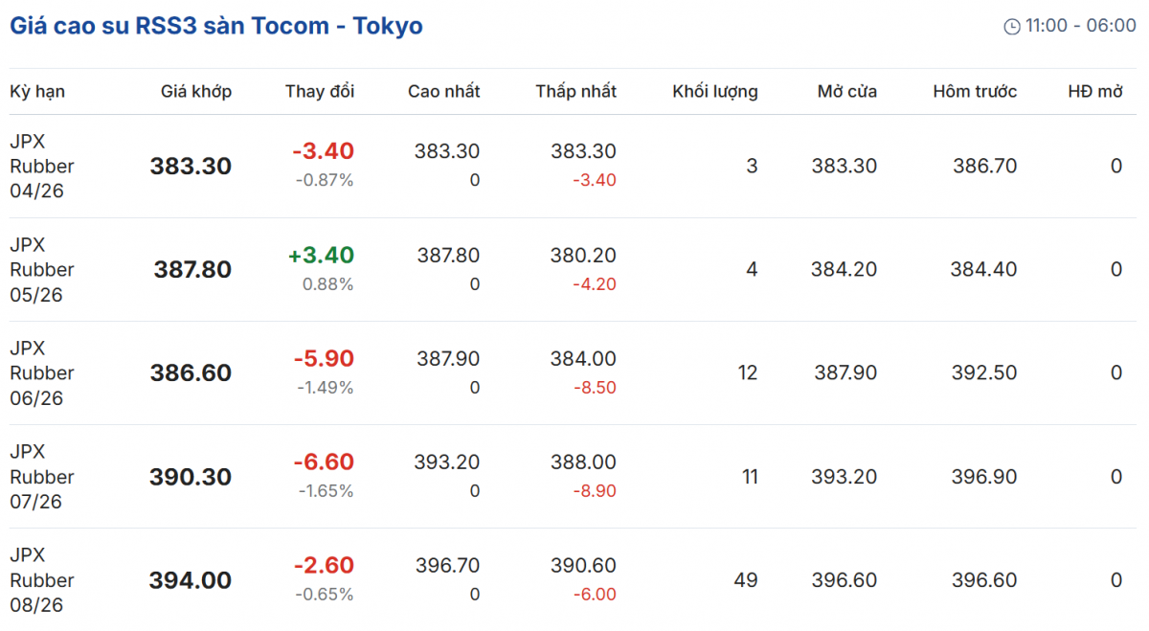This screenshot has width=1149, height=631.
Task: Select the Hôm trước column header
Action: click(975, 92)
